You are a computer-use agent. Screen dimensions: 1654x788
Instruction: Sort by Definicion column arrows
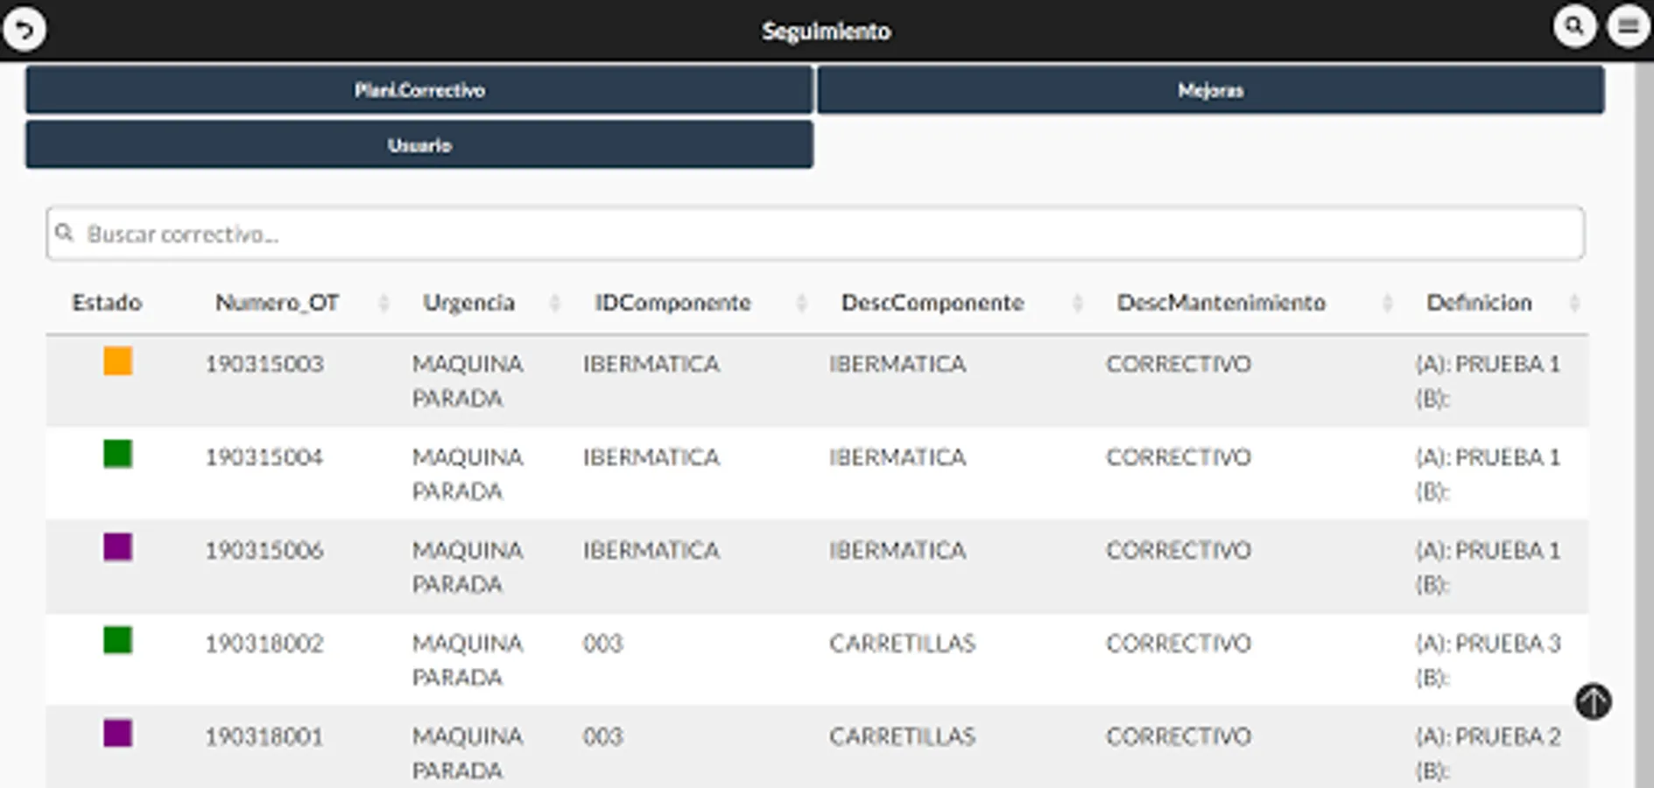click(x=1574, y=303)
